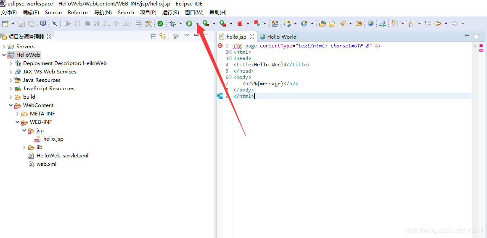Collapse the WebContent folder
Screen dimensions: 487x238
point(11,105)
